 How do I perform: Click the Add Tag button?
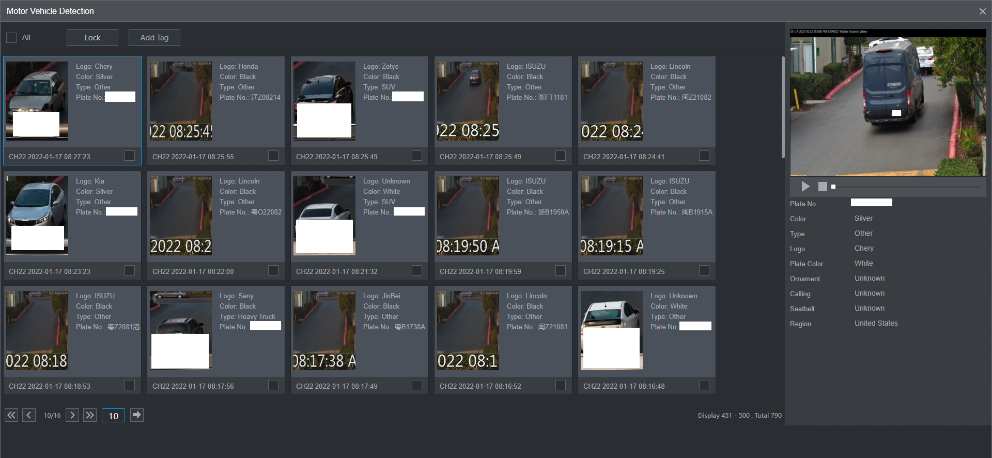(x=154, y=38)
